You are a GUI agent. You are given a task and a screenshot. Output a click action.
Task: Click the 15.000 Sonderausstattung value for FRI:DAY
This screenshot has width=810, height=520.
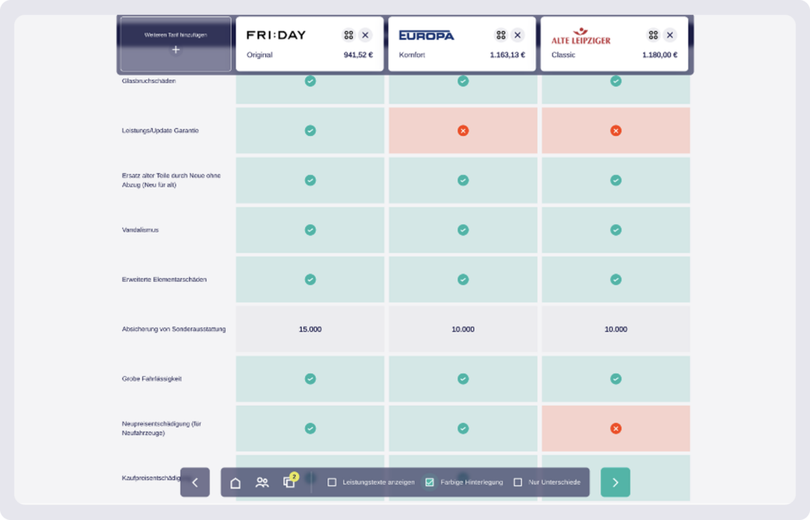click(x=310, y=330)
